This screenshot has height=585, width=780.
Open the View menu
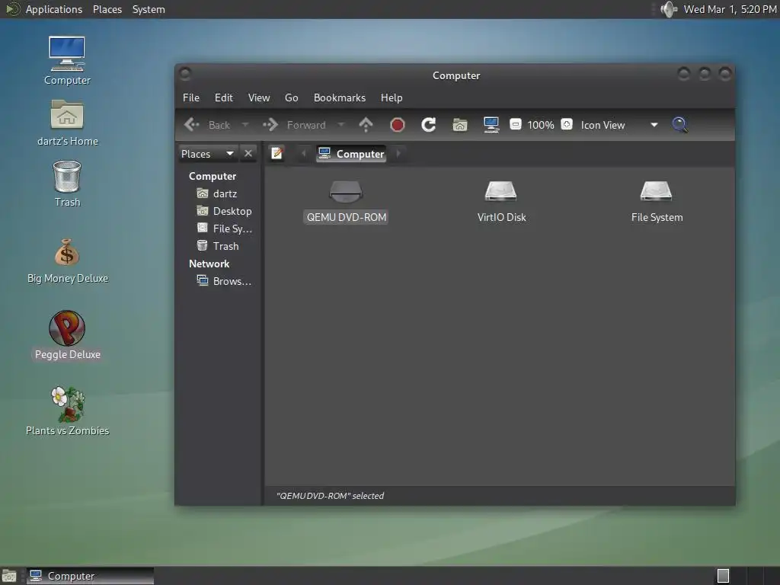point(259,97)
